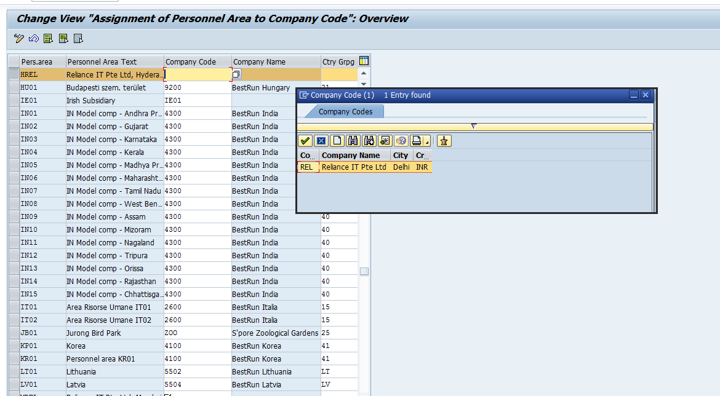Toggle between Display and Change mode
Screen dimensions: 720x396
pyautogui.click(x=18, y=38)
